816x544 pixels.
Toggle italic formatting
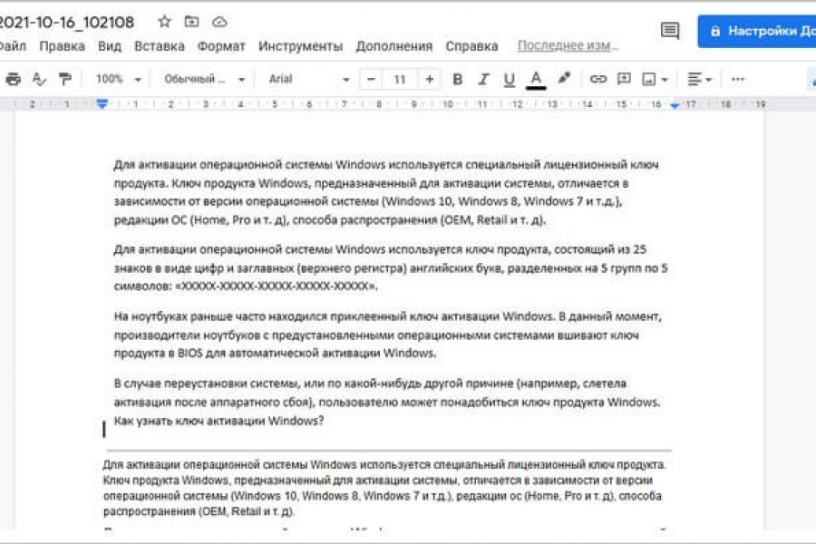[x=483, y=79]
